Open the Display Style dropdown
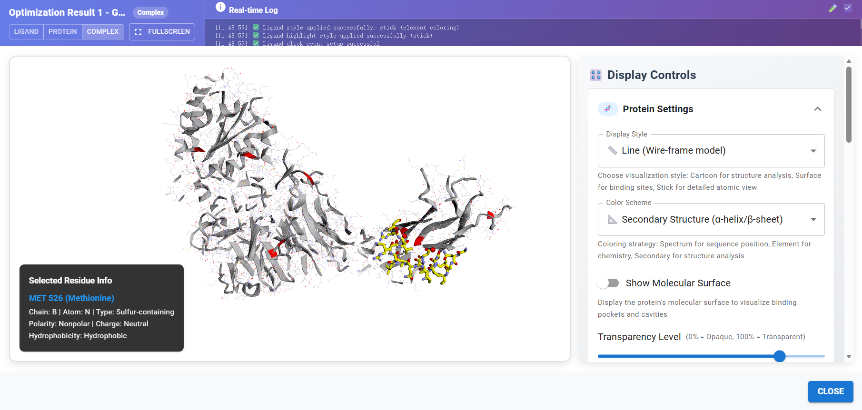862x410 pixels. click(x=711, y=151)
